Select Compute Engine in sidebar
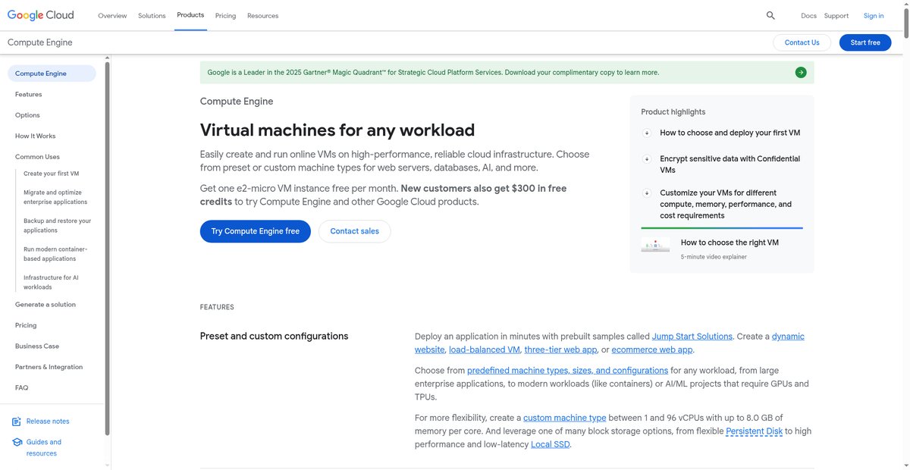The height and width of the screenshot is (470, 910). click(52, 74)
